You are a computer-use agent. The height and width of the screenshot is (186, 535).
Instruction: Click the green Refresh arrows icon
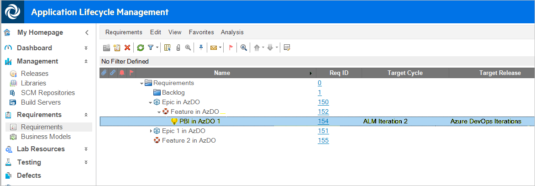(141, 48)
